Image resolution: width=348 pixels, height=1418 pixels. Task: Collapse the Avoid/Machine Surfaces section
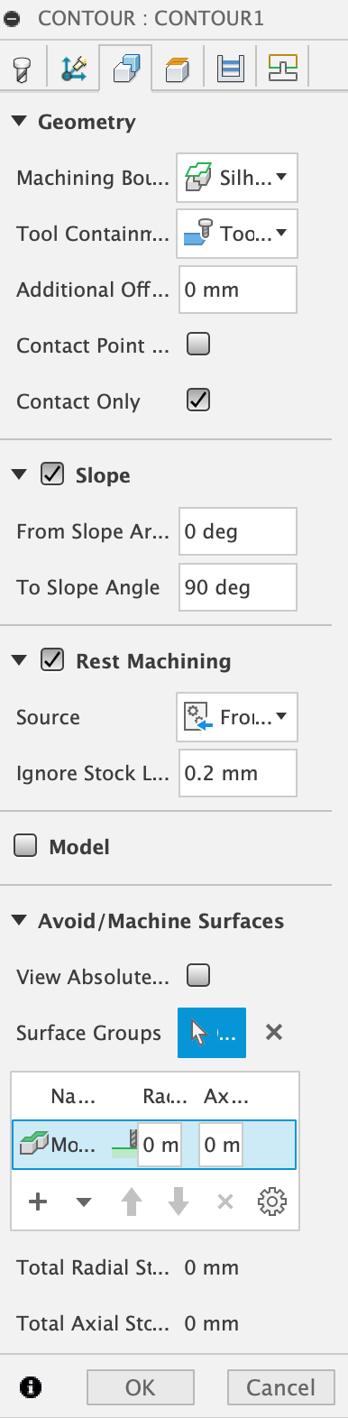[x=20, y=921]
